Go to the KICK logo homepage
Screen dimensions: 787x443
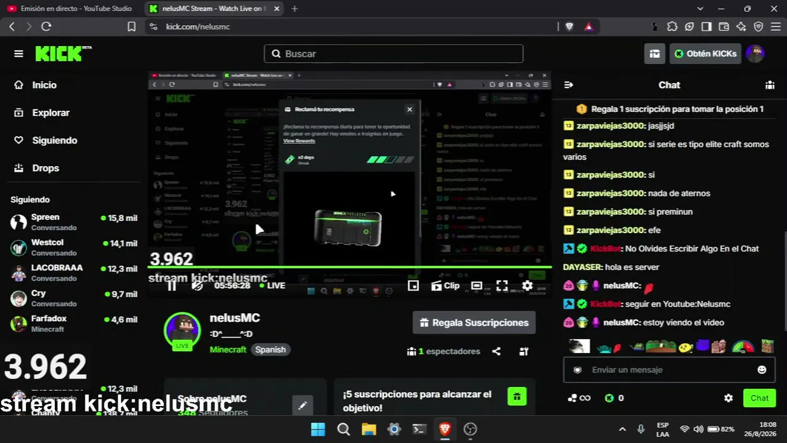click(62, 54)
